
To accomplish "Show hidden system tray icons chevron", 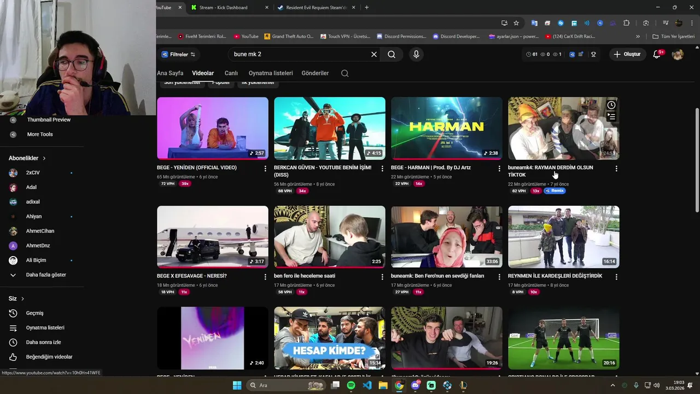I will click(612, 385).
